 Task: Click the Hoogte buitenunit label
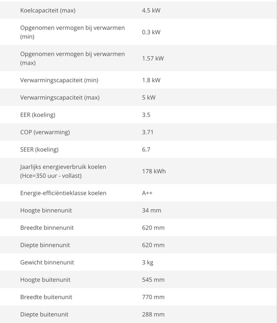point(45,280)
